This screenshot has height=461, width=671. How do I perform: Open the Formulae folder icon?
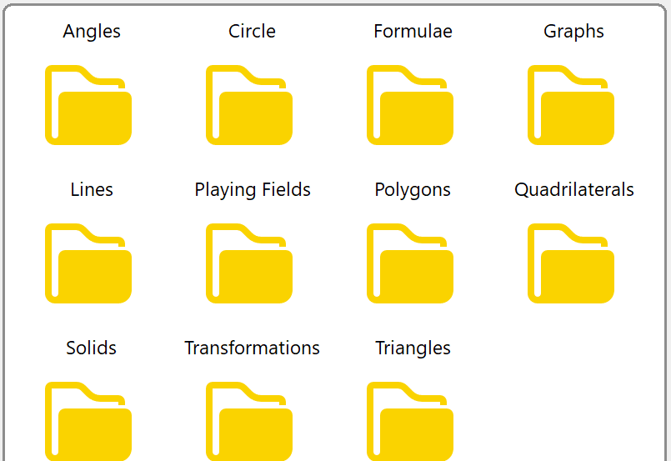(x=410, y=105)
